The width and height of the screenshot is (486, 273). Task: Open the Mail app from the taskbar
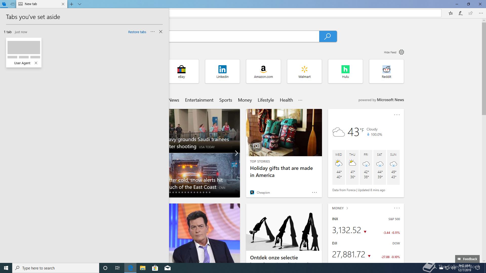click(x=168, y=268)
